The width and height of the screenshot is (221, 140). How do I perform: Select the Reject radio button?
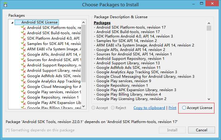113,108
